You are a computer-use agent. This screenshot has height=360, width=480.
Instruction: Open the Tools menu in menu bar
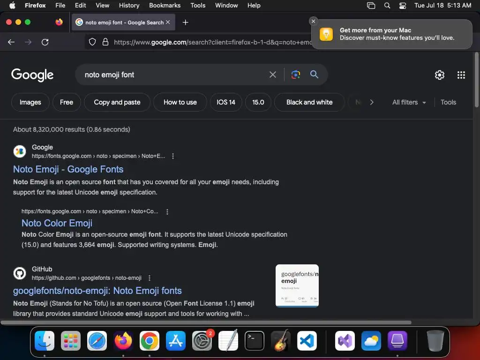tap(198, 5)
